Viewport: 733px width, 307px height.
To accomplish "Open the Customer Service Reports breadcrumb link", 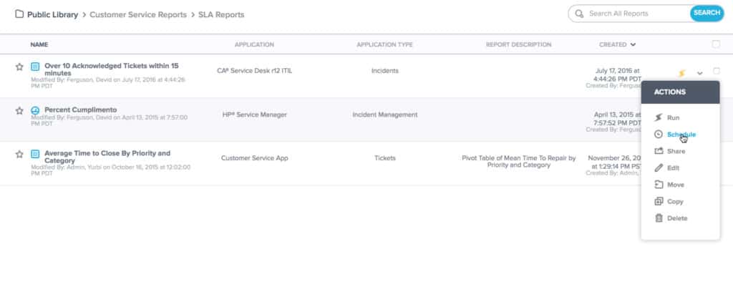I will click(138, 14).
